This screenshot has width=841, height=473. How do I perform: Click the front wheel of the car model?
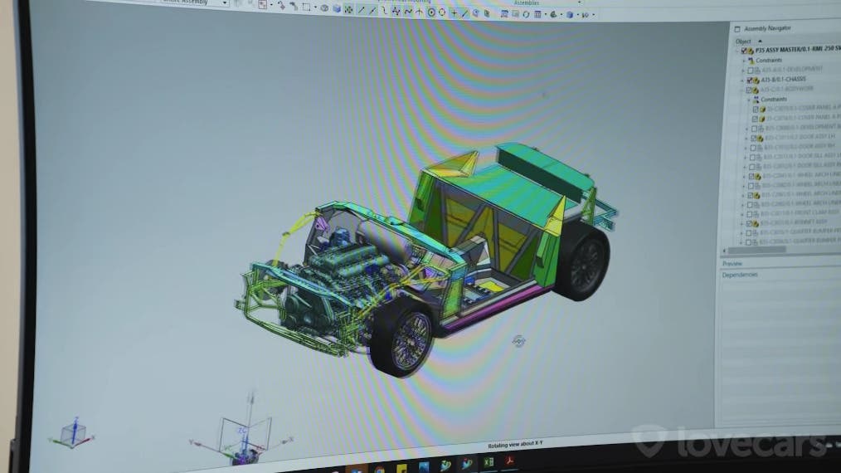403,339
